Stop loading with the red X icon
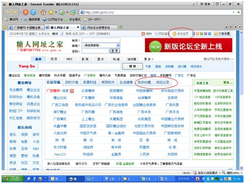The image size is (245, 184). 26,12
